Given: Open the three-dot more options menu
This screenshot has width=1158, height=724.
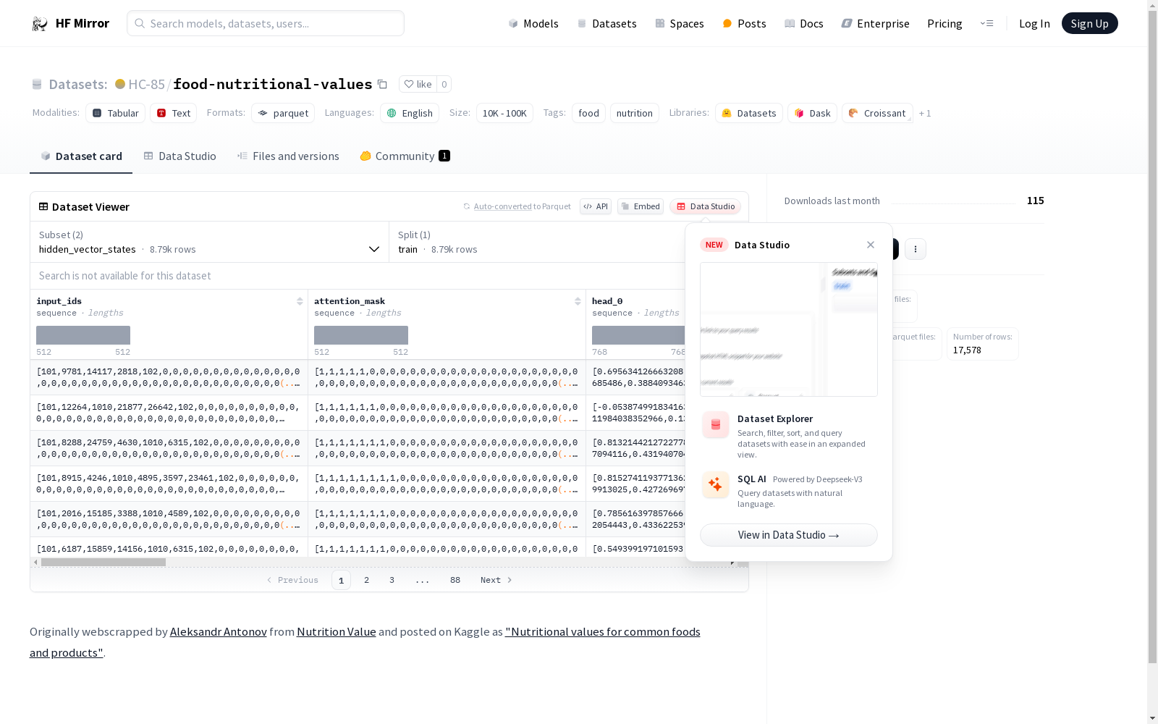Looking at the screenshot, I should tap(916, 249).
